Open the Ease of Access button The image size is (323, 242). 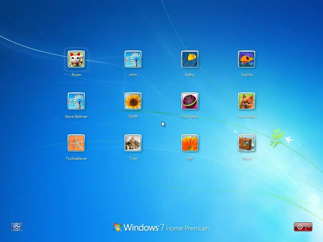coord(17,227)
